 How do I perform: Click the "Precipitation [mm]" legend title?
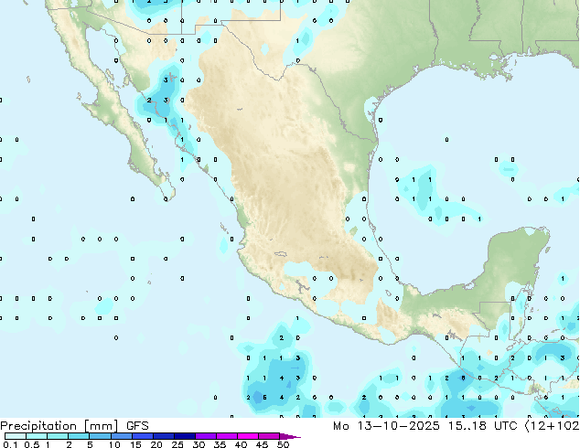[x=59, y=426]
